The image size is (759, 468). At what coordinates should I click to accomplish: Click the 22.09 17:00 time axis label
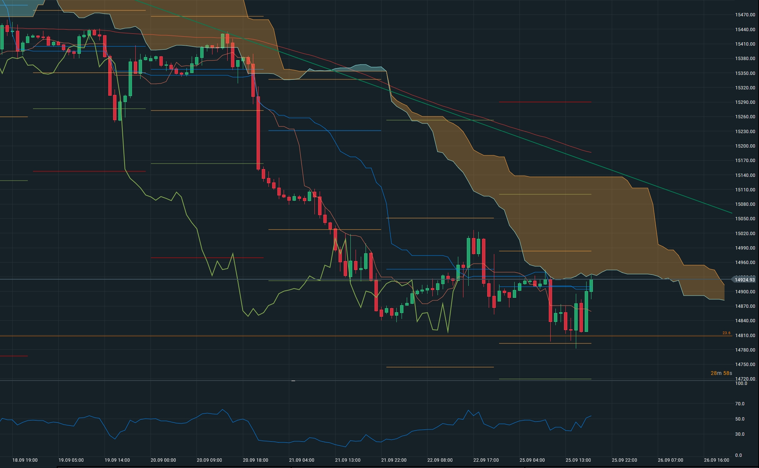pos(486,460)
